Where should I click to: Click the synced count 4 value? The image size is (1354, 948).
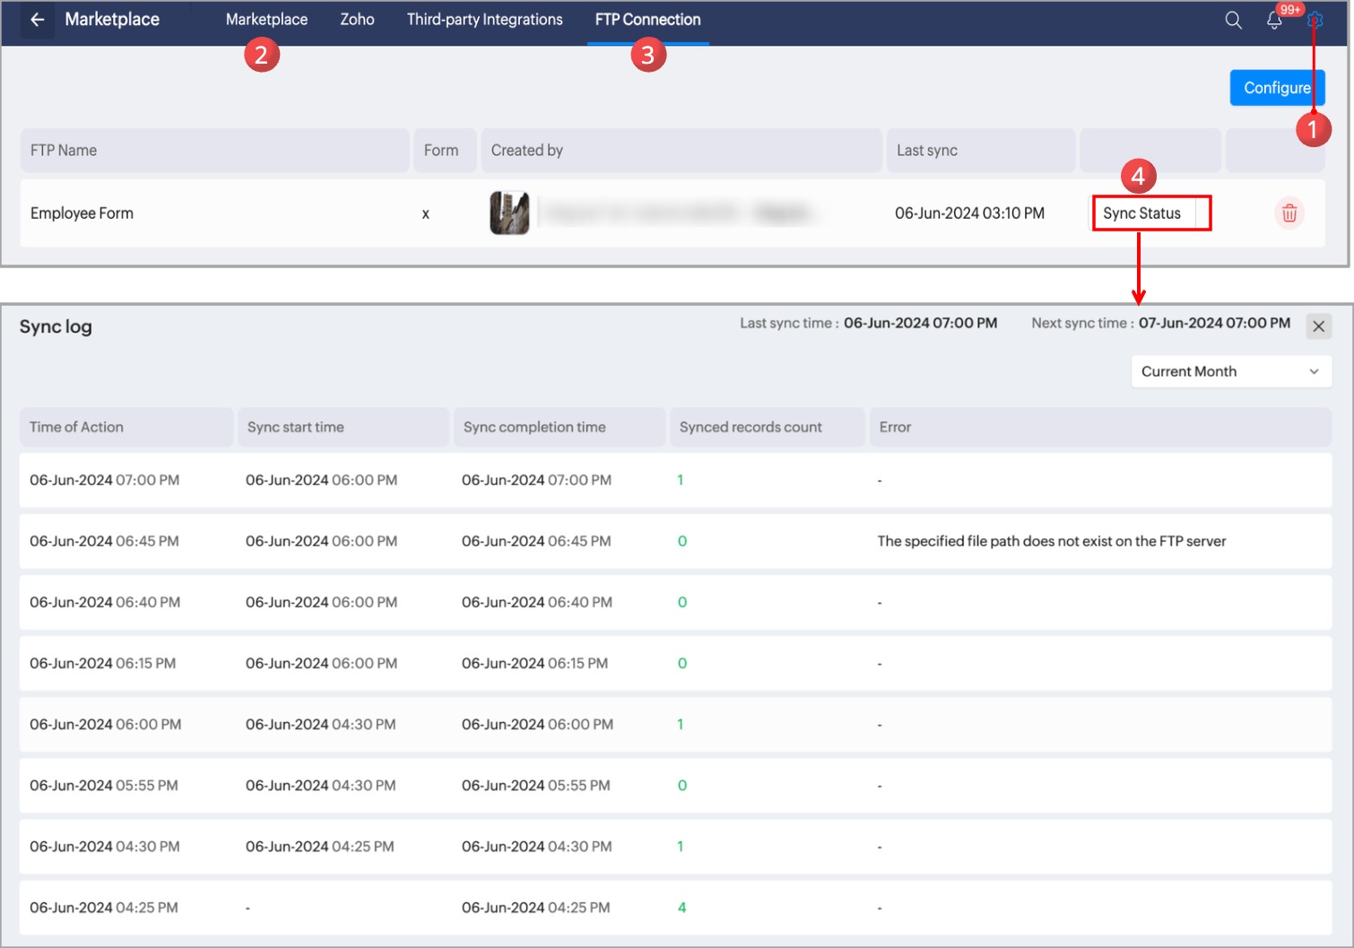coord(681,908)
